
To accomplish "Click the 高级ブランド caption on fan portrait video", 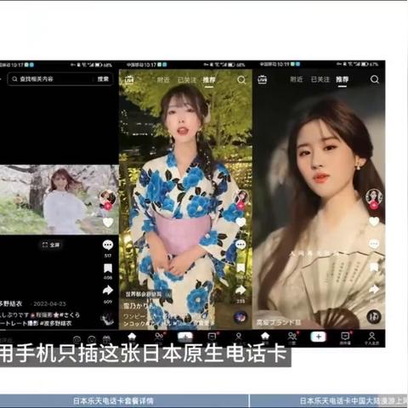I will click(x=279, y=322).
